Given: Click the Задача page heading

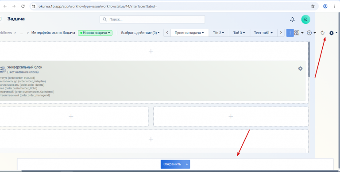Looking at the screenshot, I should tap(16, 19).
